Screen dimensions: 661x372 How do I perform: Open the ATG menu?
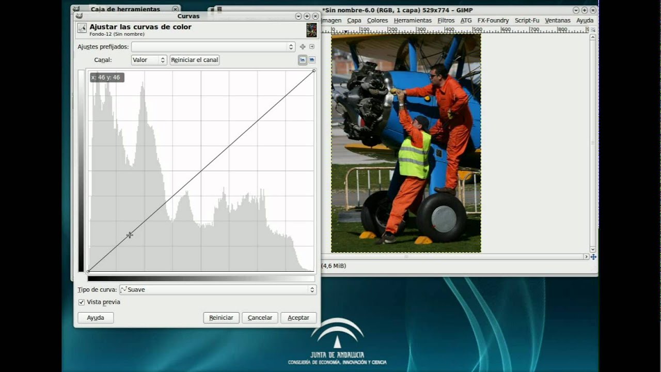coord(466,21)
